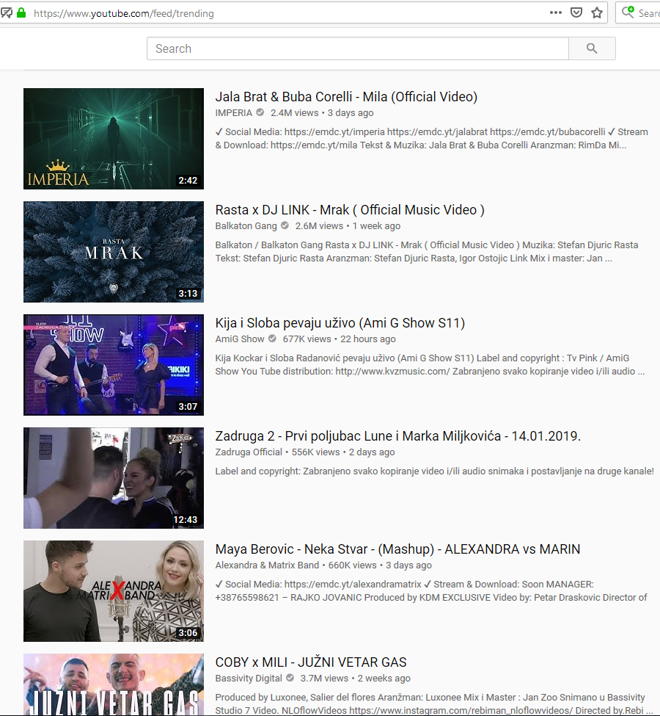
Task: Visit the IMPERIA channel link
Action: pyautogui.click(x=233, y=113)
